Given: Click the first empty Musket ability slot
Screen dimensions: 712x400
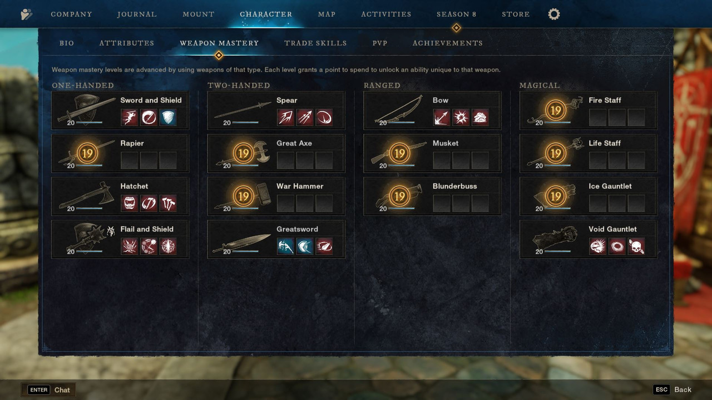Looking at the screenshot, I should 442,161.
